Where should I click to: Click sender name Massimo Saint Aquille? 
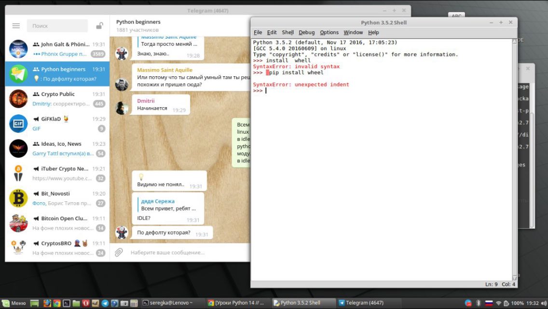coord(164,70)
